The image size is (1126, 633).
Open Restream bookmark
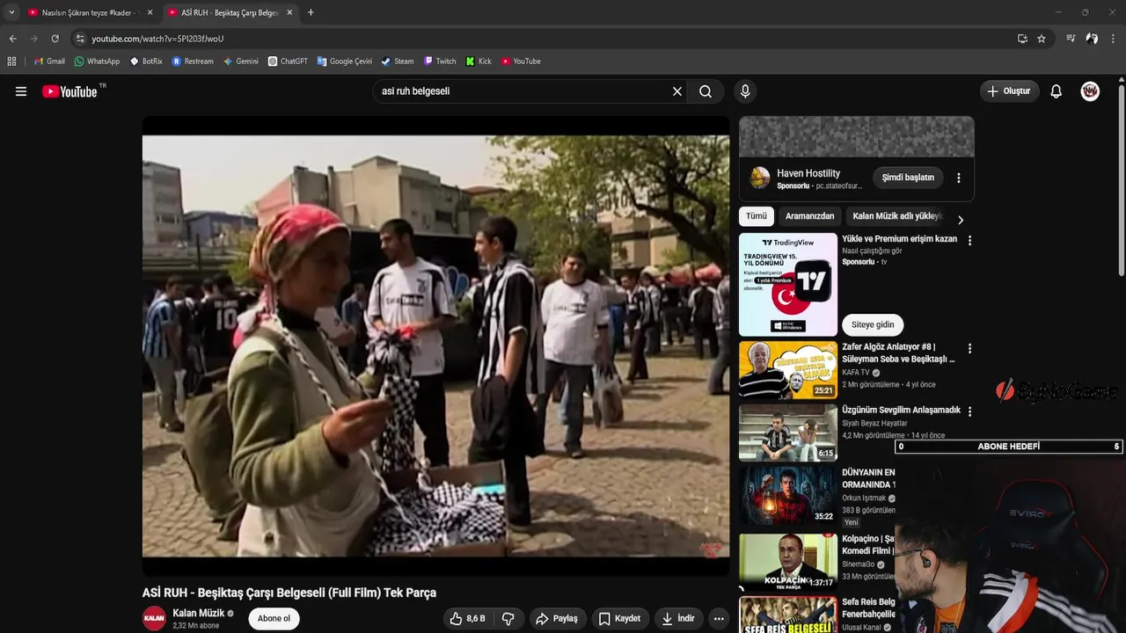click(x=193, y=62)
